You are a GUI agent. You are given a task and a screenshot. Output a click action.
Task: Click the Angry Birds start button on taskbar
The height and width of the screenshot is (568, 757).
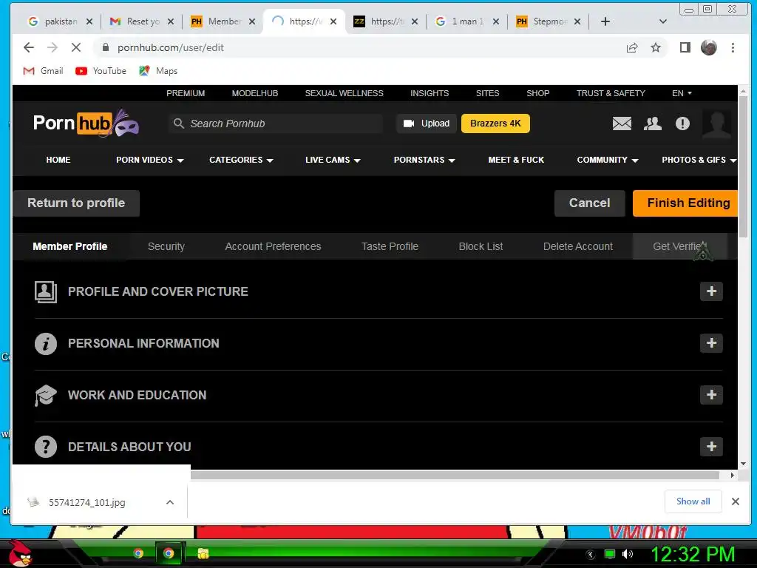[x=20, y=553]
